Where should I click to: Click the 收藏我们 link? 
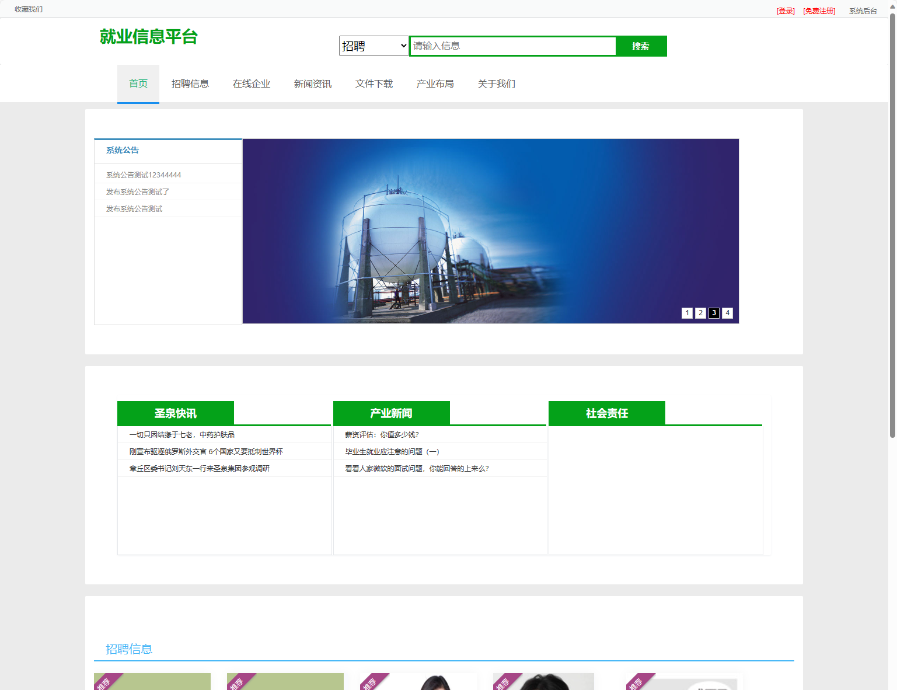[27, 9]
